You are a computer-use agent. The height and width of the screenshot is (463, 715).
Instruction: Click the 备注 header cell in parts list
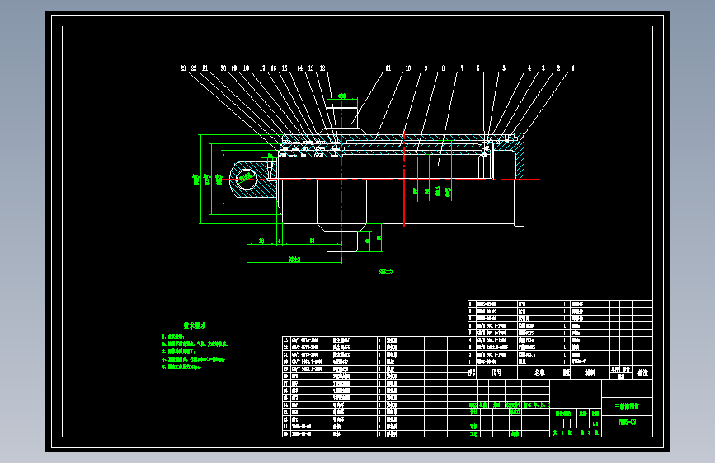(x=642, y=372)
